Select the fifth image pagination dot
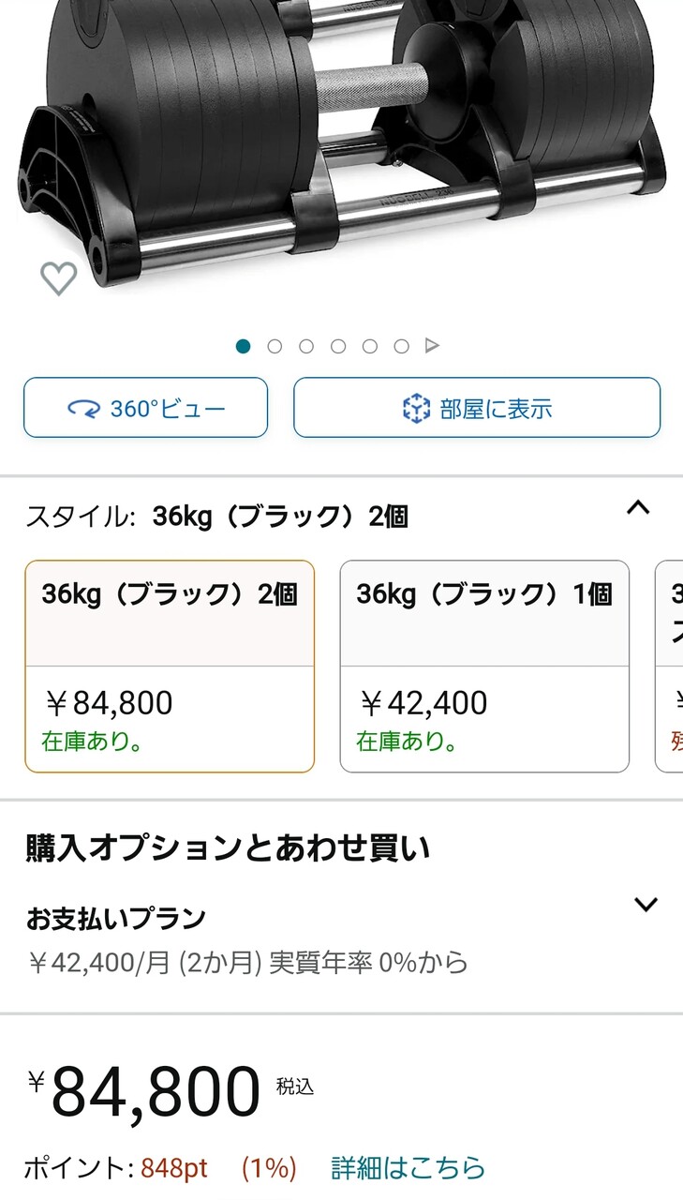Screen dimensions: 683x1200 pyautogui.click(x=370, y=346)
